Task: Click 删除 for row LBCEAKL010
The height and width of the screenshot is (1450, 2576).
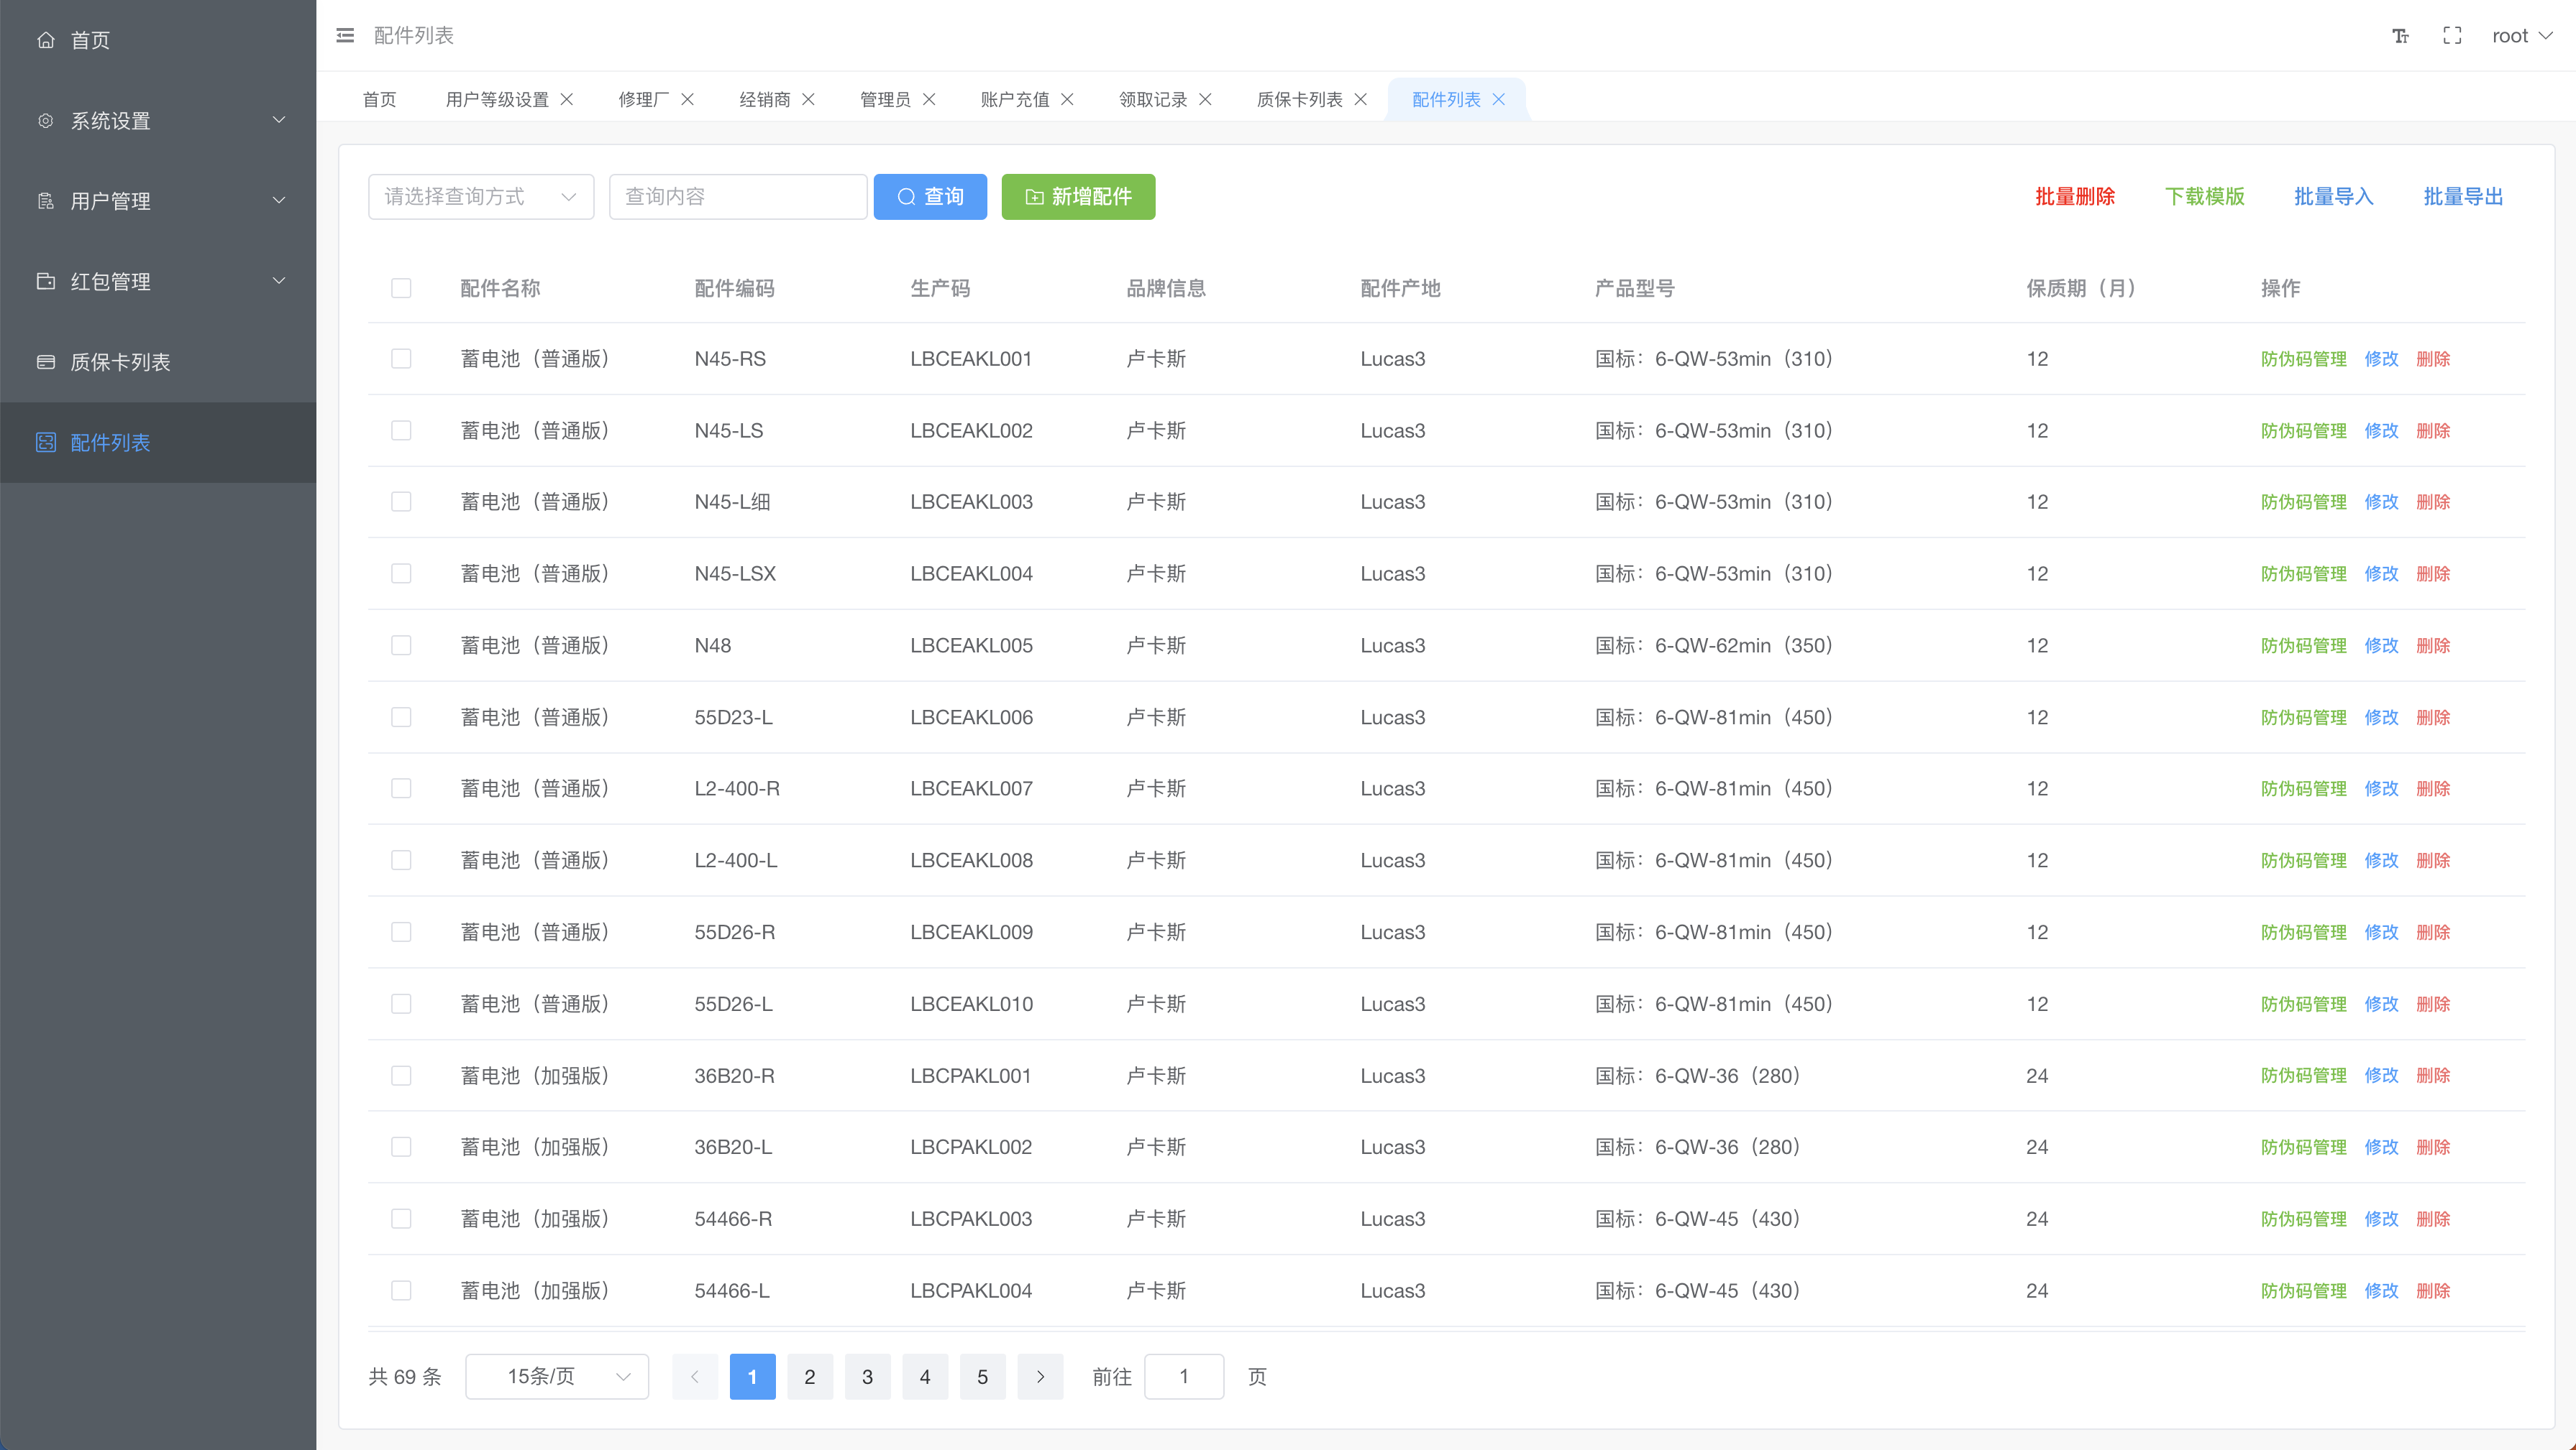Action: pos(2433,1005)
